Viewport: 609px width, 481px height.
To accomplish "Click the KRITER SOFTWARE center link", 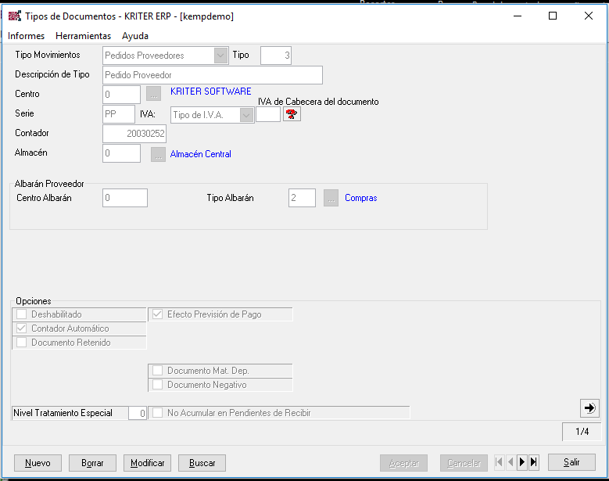I will click(210, 92).
